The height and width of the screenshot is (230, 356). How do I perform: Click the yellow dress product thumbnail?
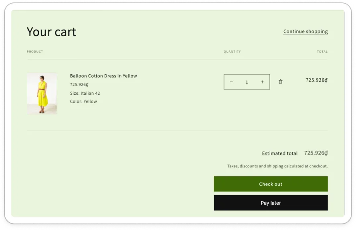point(42,94)
